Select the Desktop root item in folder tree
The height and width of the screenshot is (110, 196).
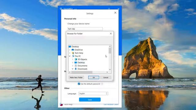point(75,46)
